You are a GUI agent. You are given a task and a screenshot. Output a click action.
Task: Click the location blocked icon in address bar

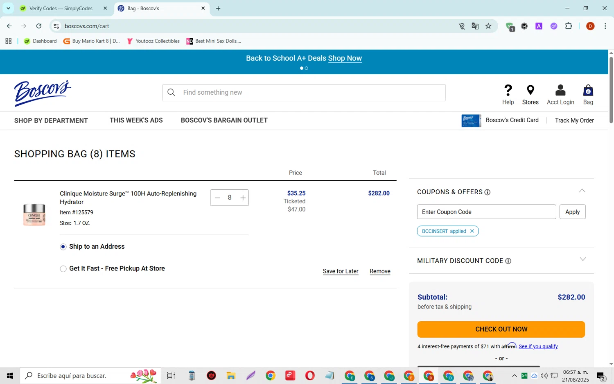click(x=462, y=26)
